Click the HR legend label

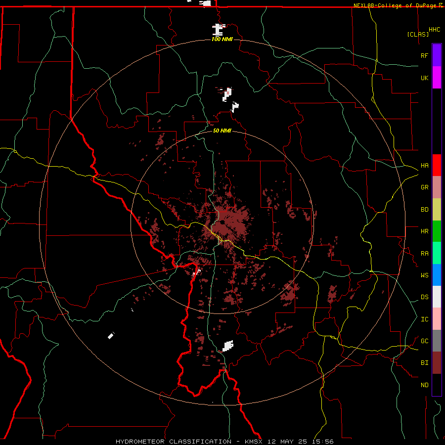point(424,231)
